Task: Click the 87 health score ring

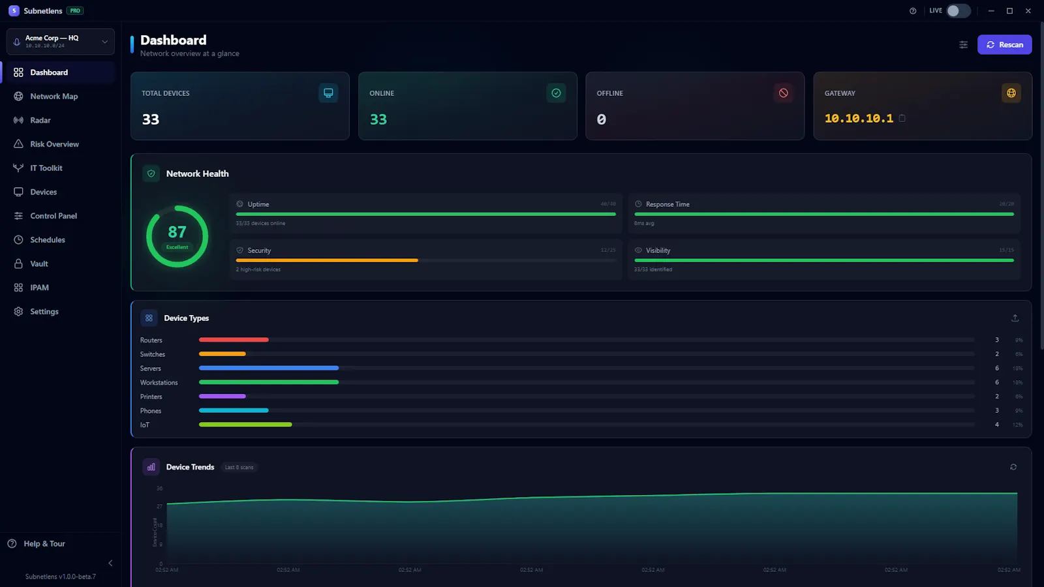Action: (177, 236)
